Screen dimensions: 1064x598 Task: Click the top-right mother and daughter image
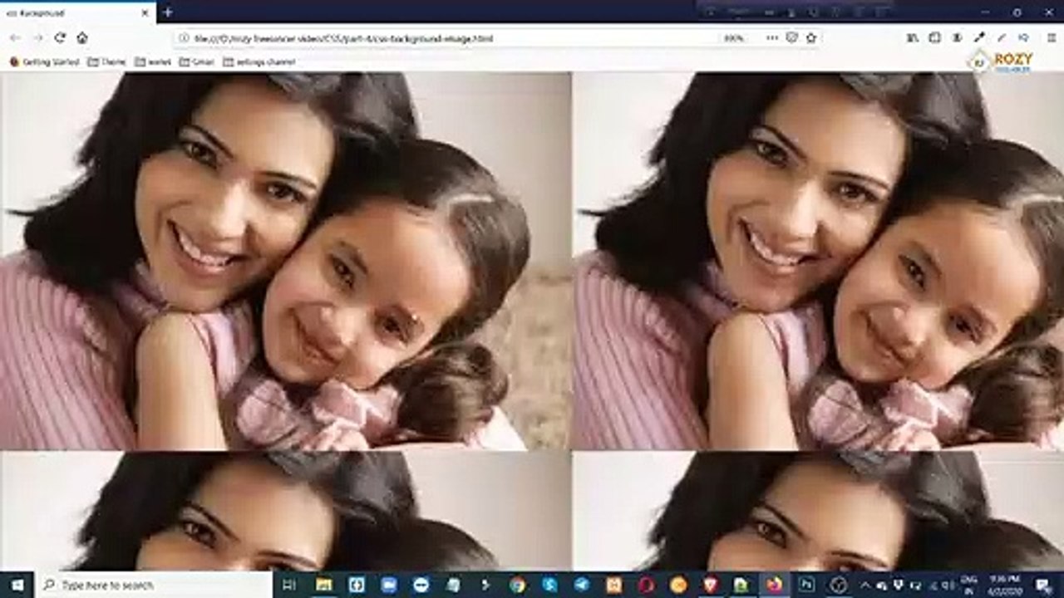818,261
